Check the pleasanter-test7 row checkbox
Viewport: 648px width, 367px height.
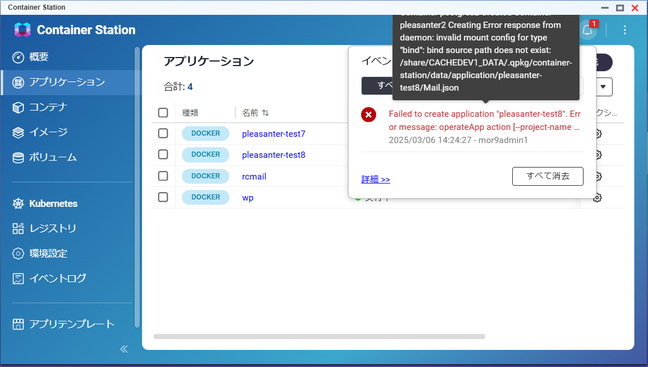163,133
